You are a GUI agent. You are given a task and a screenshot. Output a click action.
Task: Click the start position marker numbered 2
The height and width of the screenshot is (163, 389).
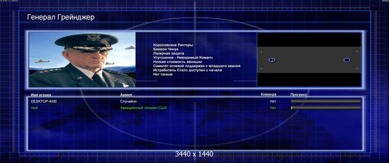coord(272,60)
